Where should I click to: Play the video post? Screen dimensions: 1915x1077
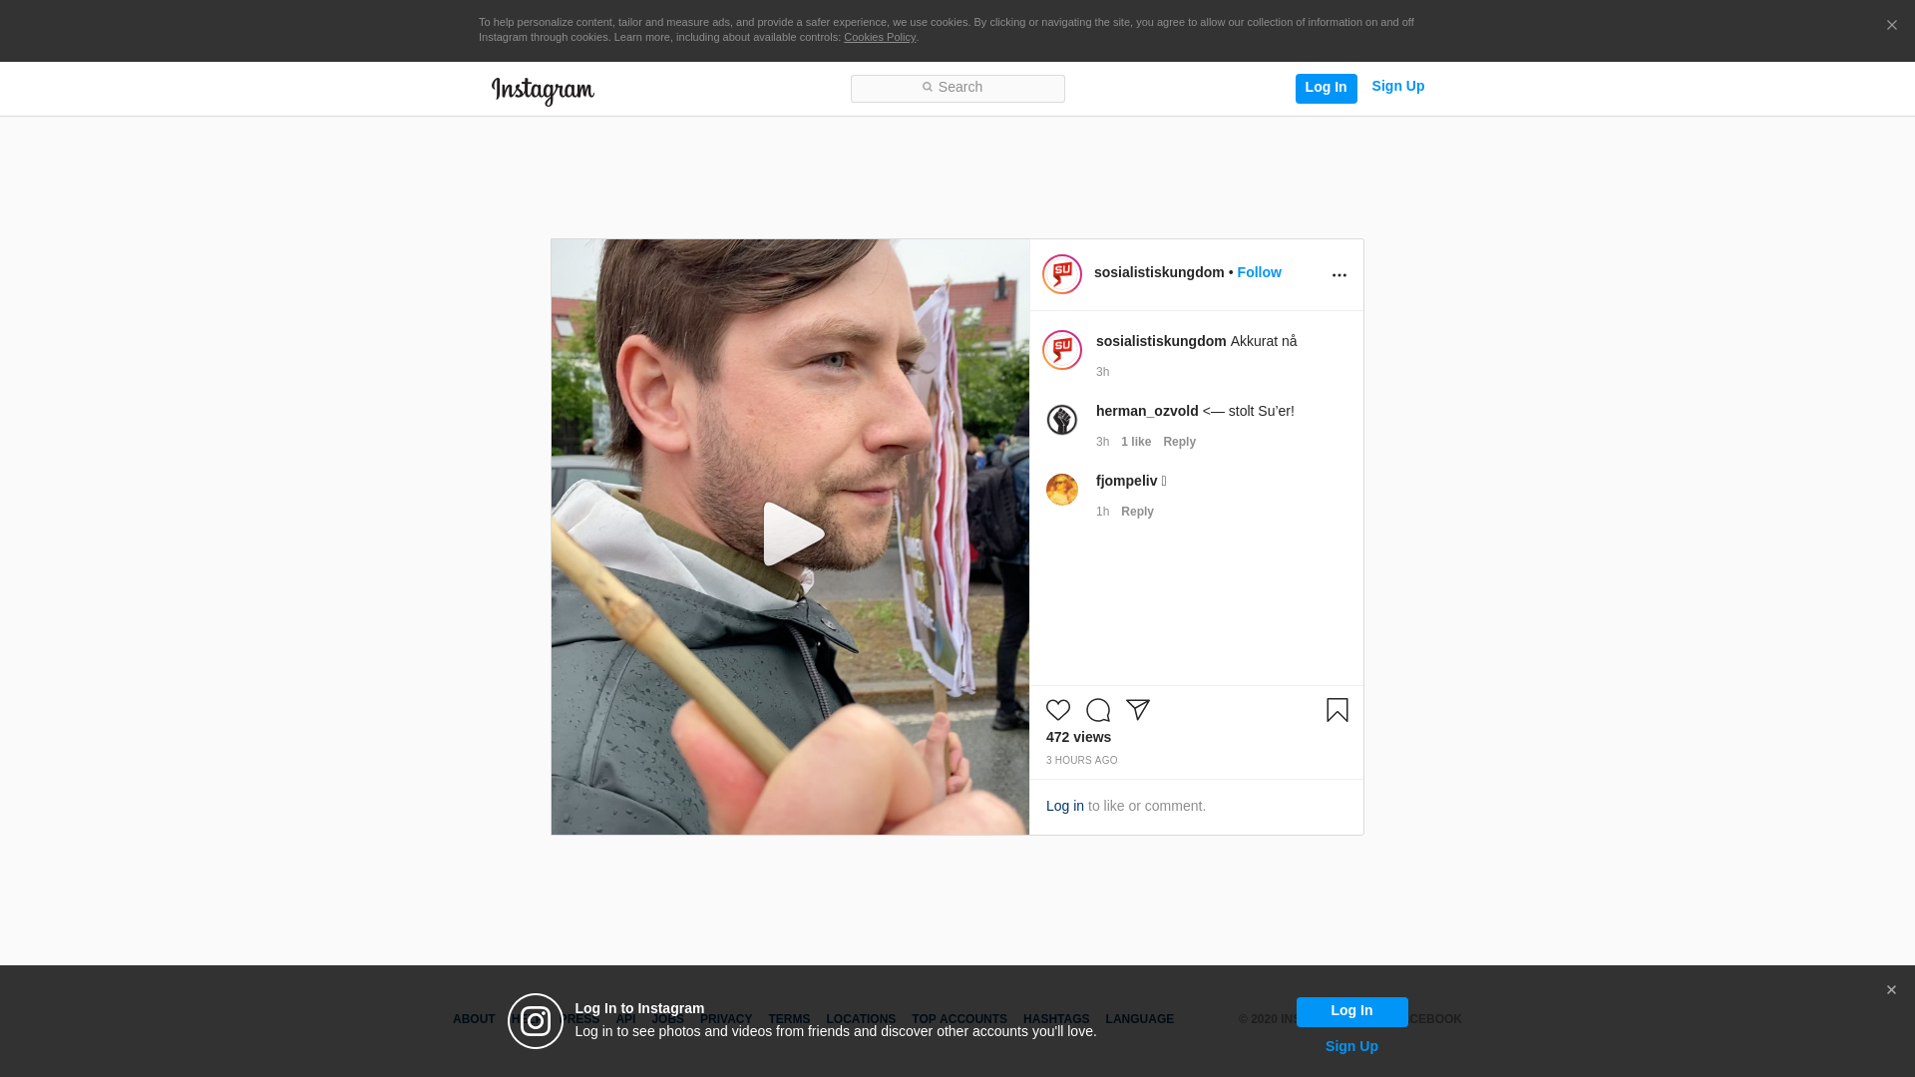click(793, 536)
